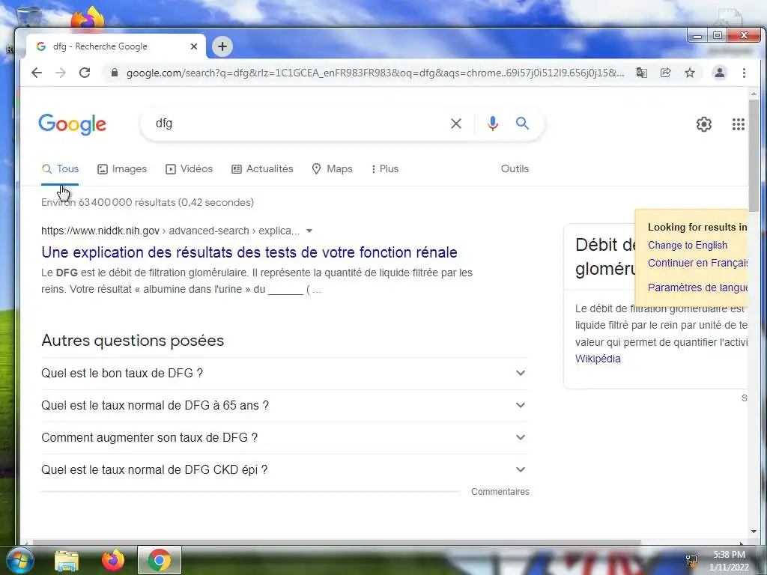
Task: Open the Google apps grid icon
Action: [x=738, y=124]
